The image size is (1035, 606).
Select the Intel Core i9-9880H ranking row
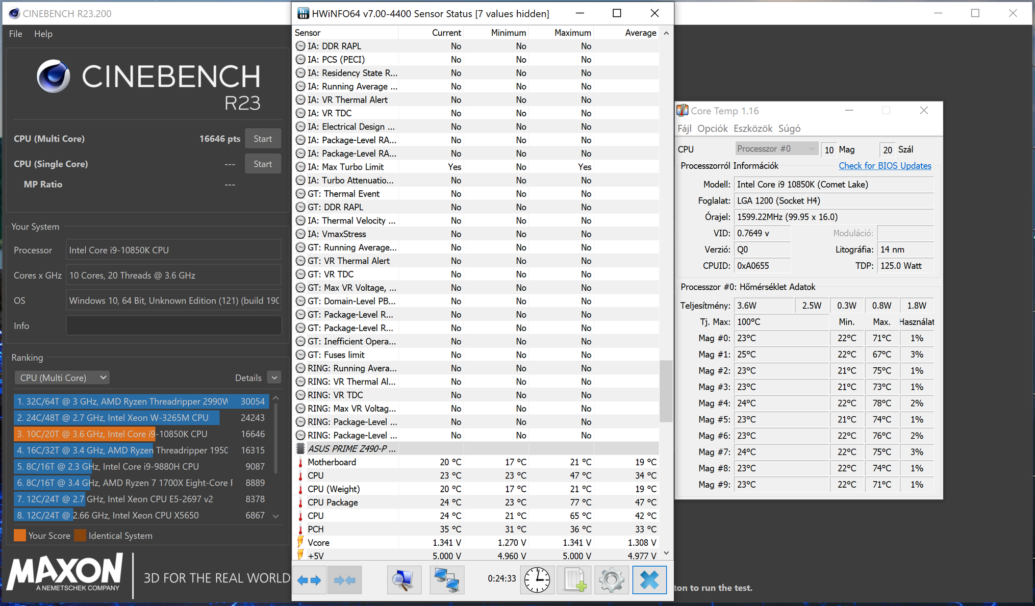(x=141, y=467)
